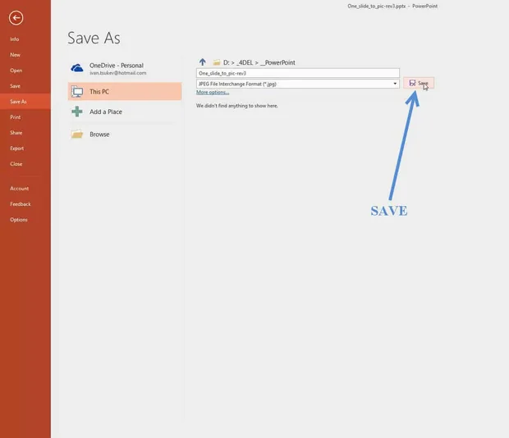Select Save in the red sidebar
Viewport: 509px width, 438px height.
[16, 86]
